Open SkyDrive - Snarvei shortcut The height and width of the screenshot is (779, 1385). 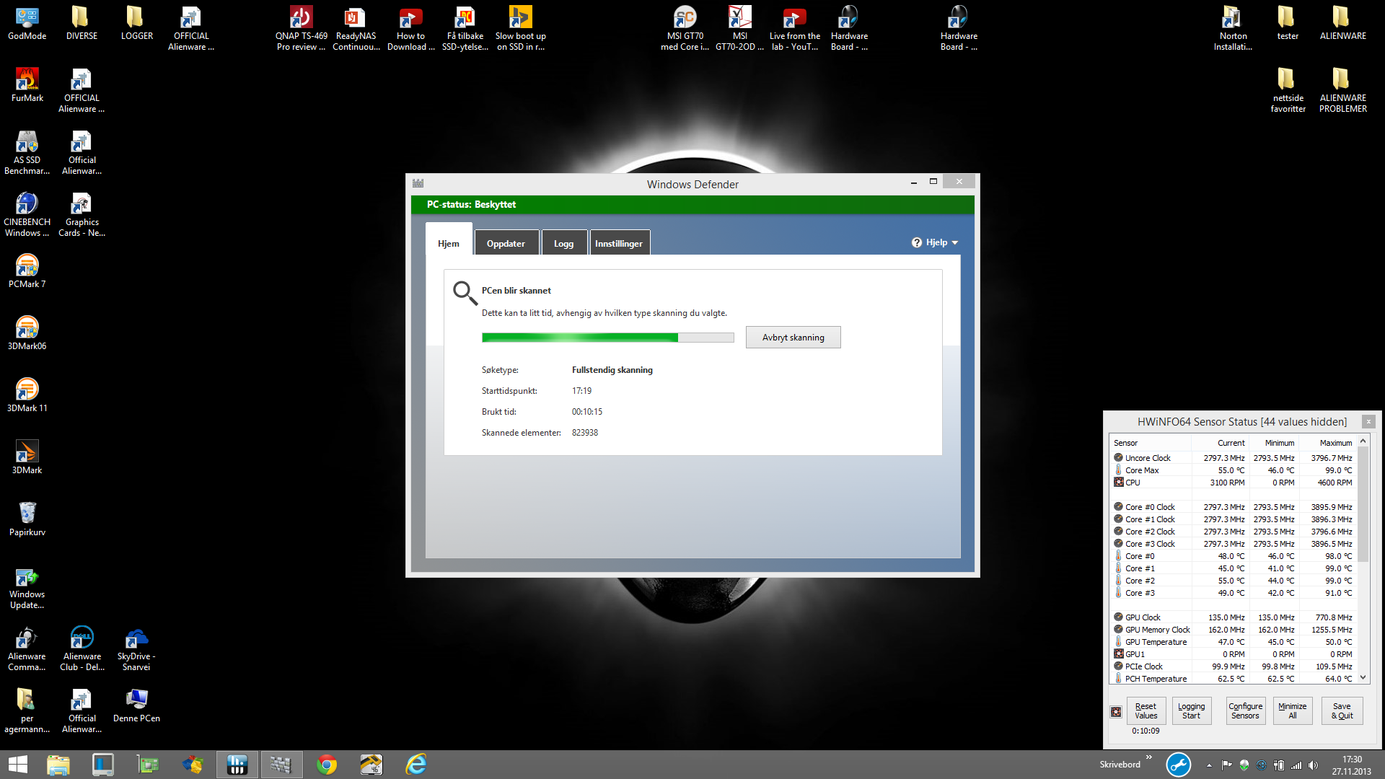tap(136, 648)
